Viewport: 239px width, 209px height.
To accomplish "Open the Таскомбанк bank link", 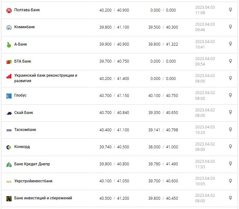I will click(25, 130).
